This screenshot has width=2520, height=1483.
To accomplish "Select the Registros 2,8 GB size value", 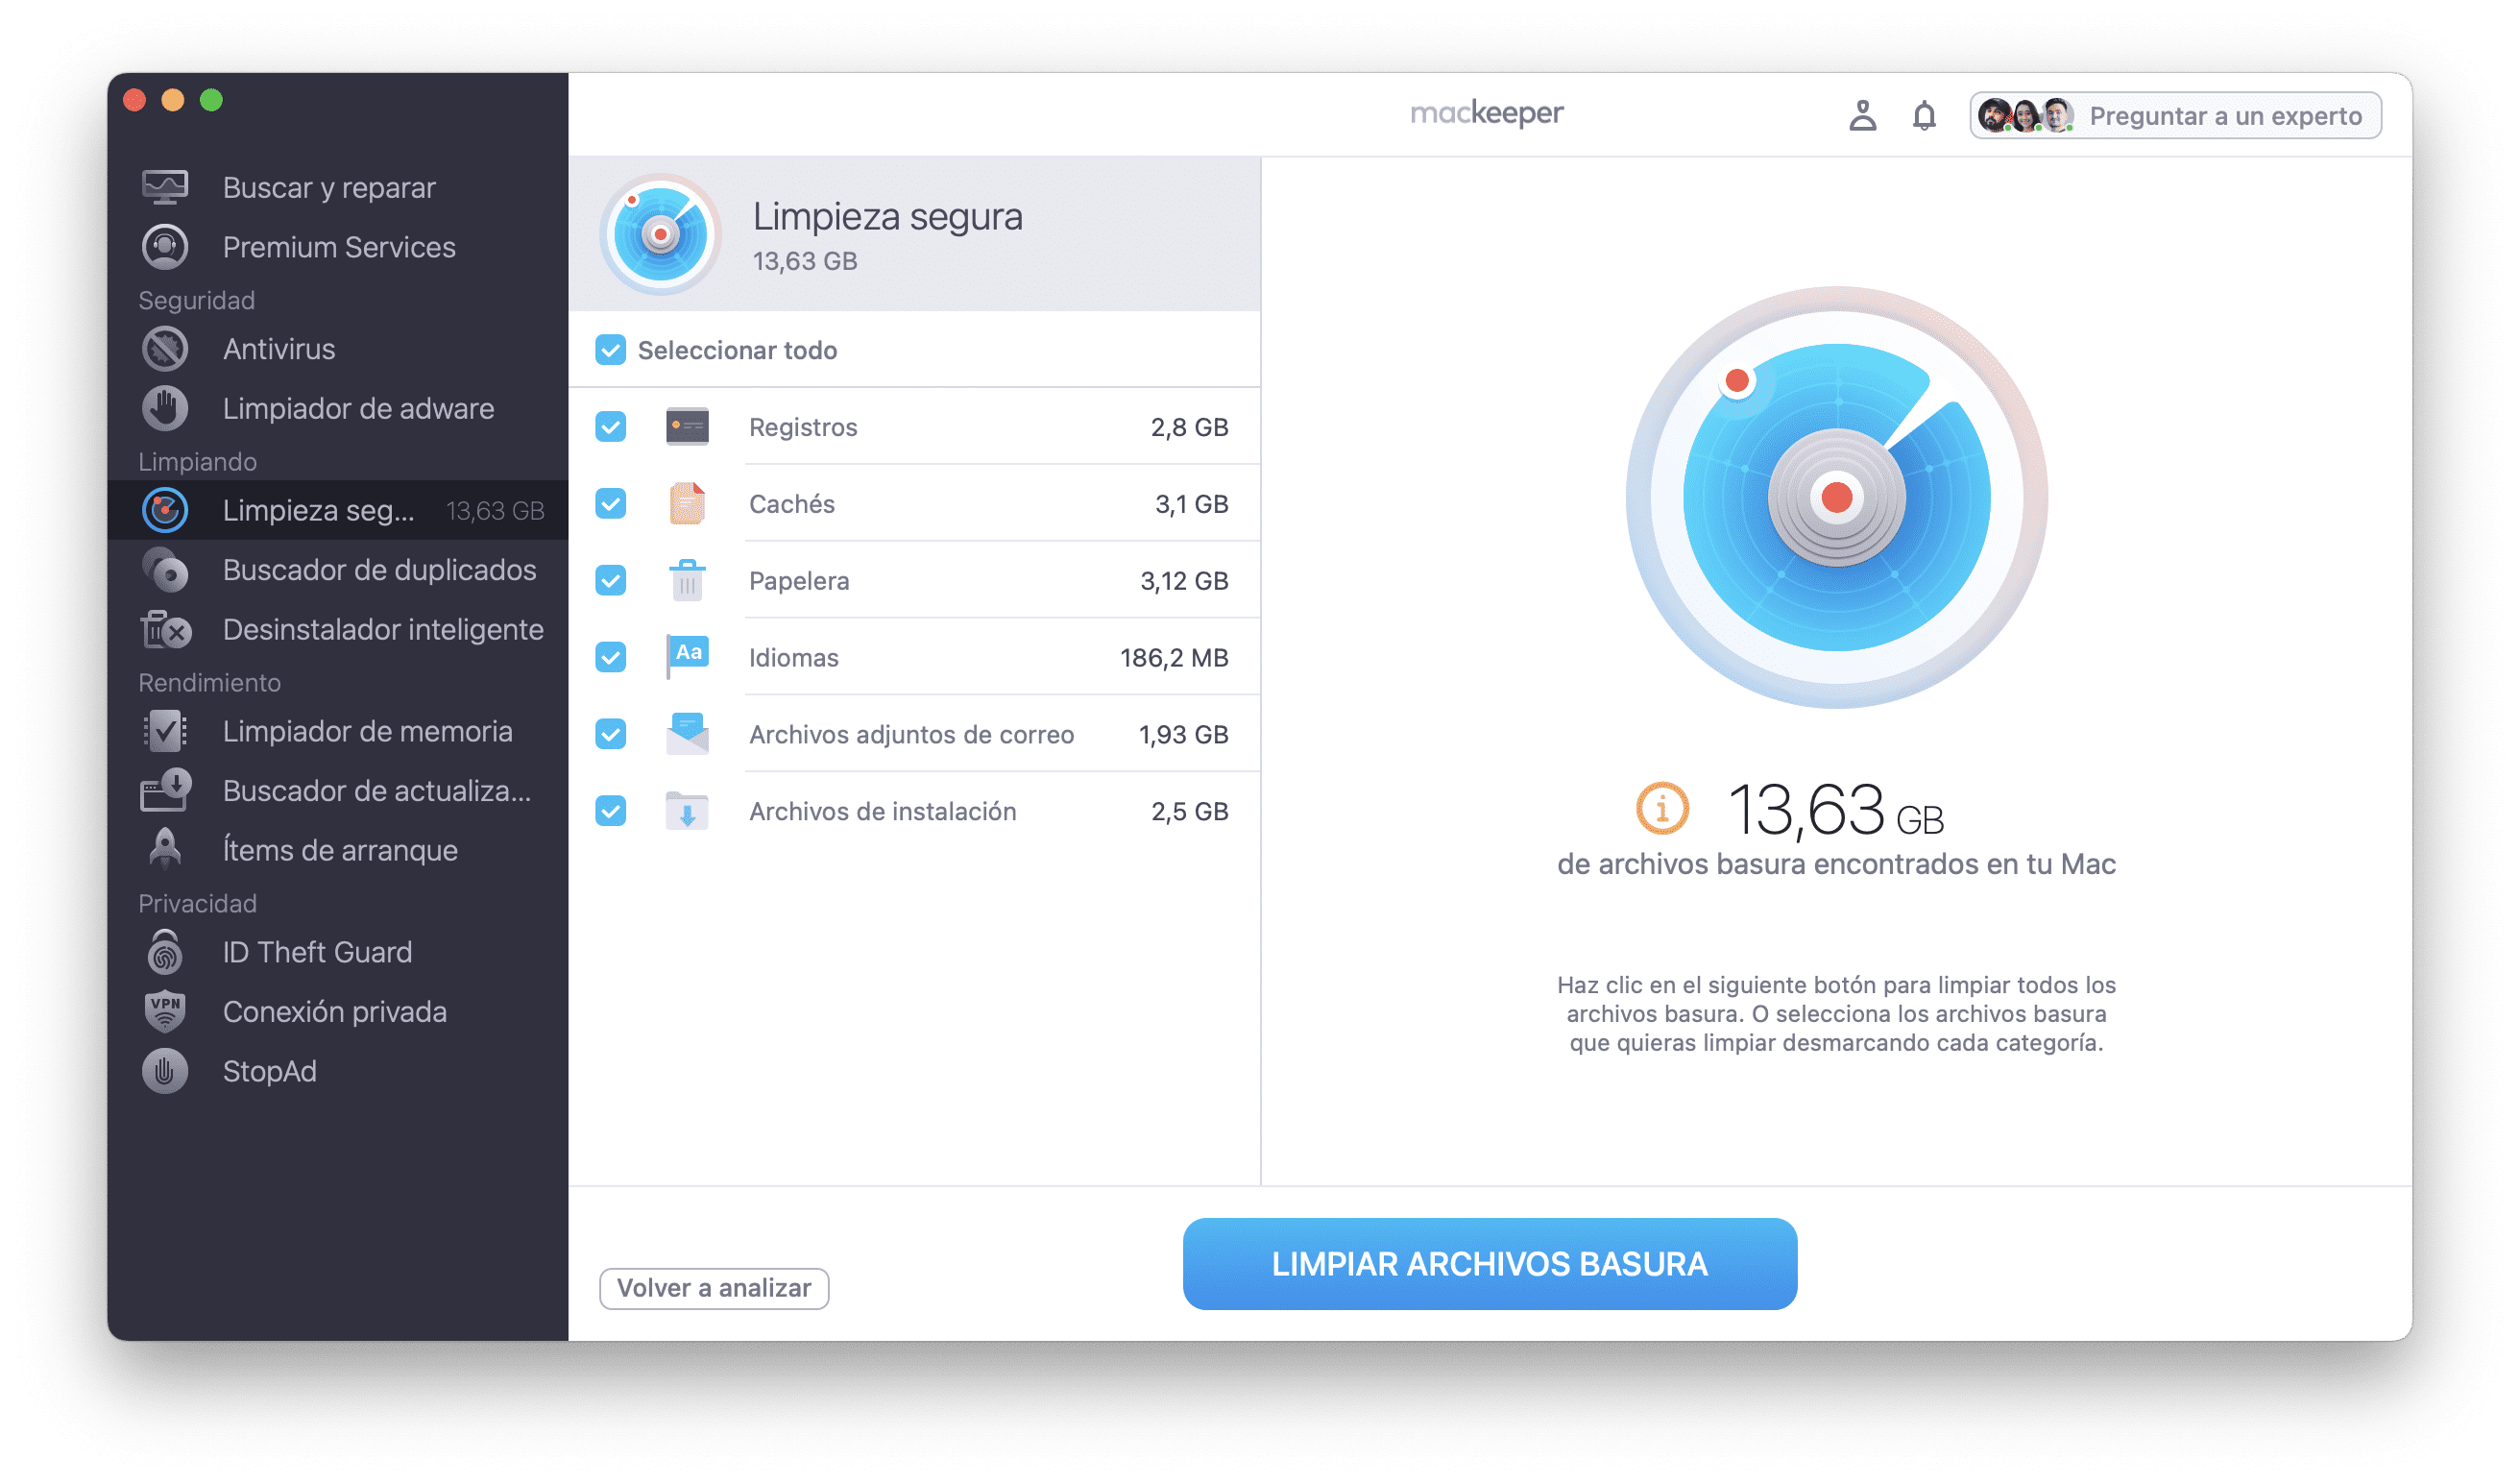I will 1189,427.
